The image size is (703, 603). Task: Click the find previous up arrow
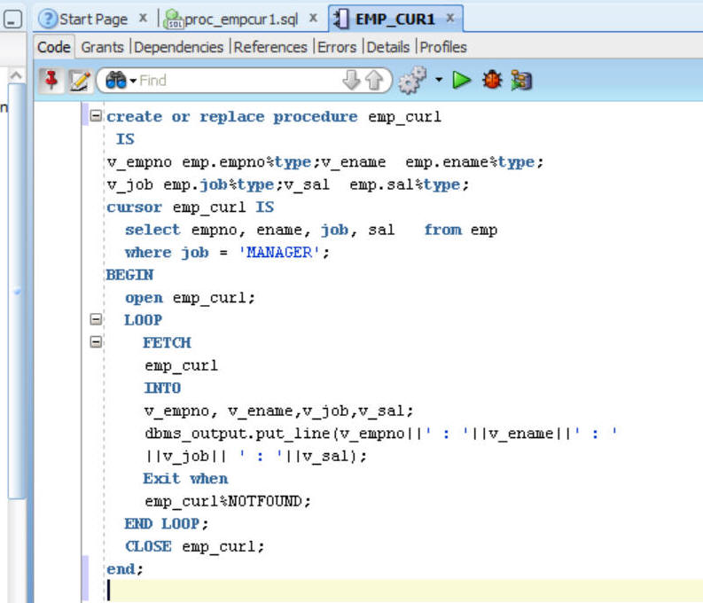(373, 81)
